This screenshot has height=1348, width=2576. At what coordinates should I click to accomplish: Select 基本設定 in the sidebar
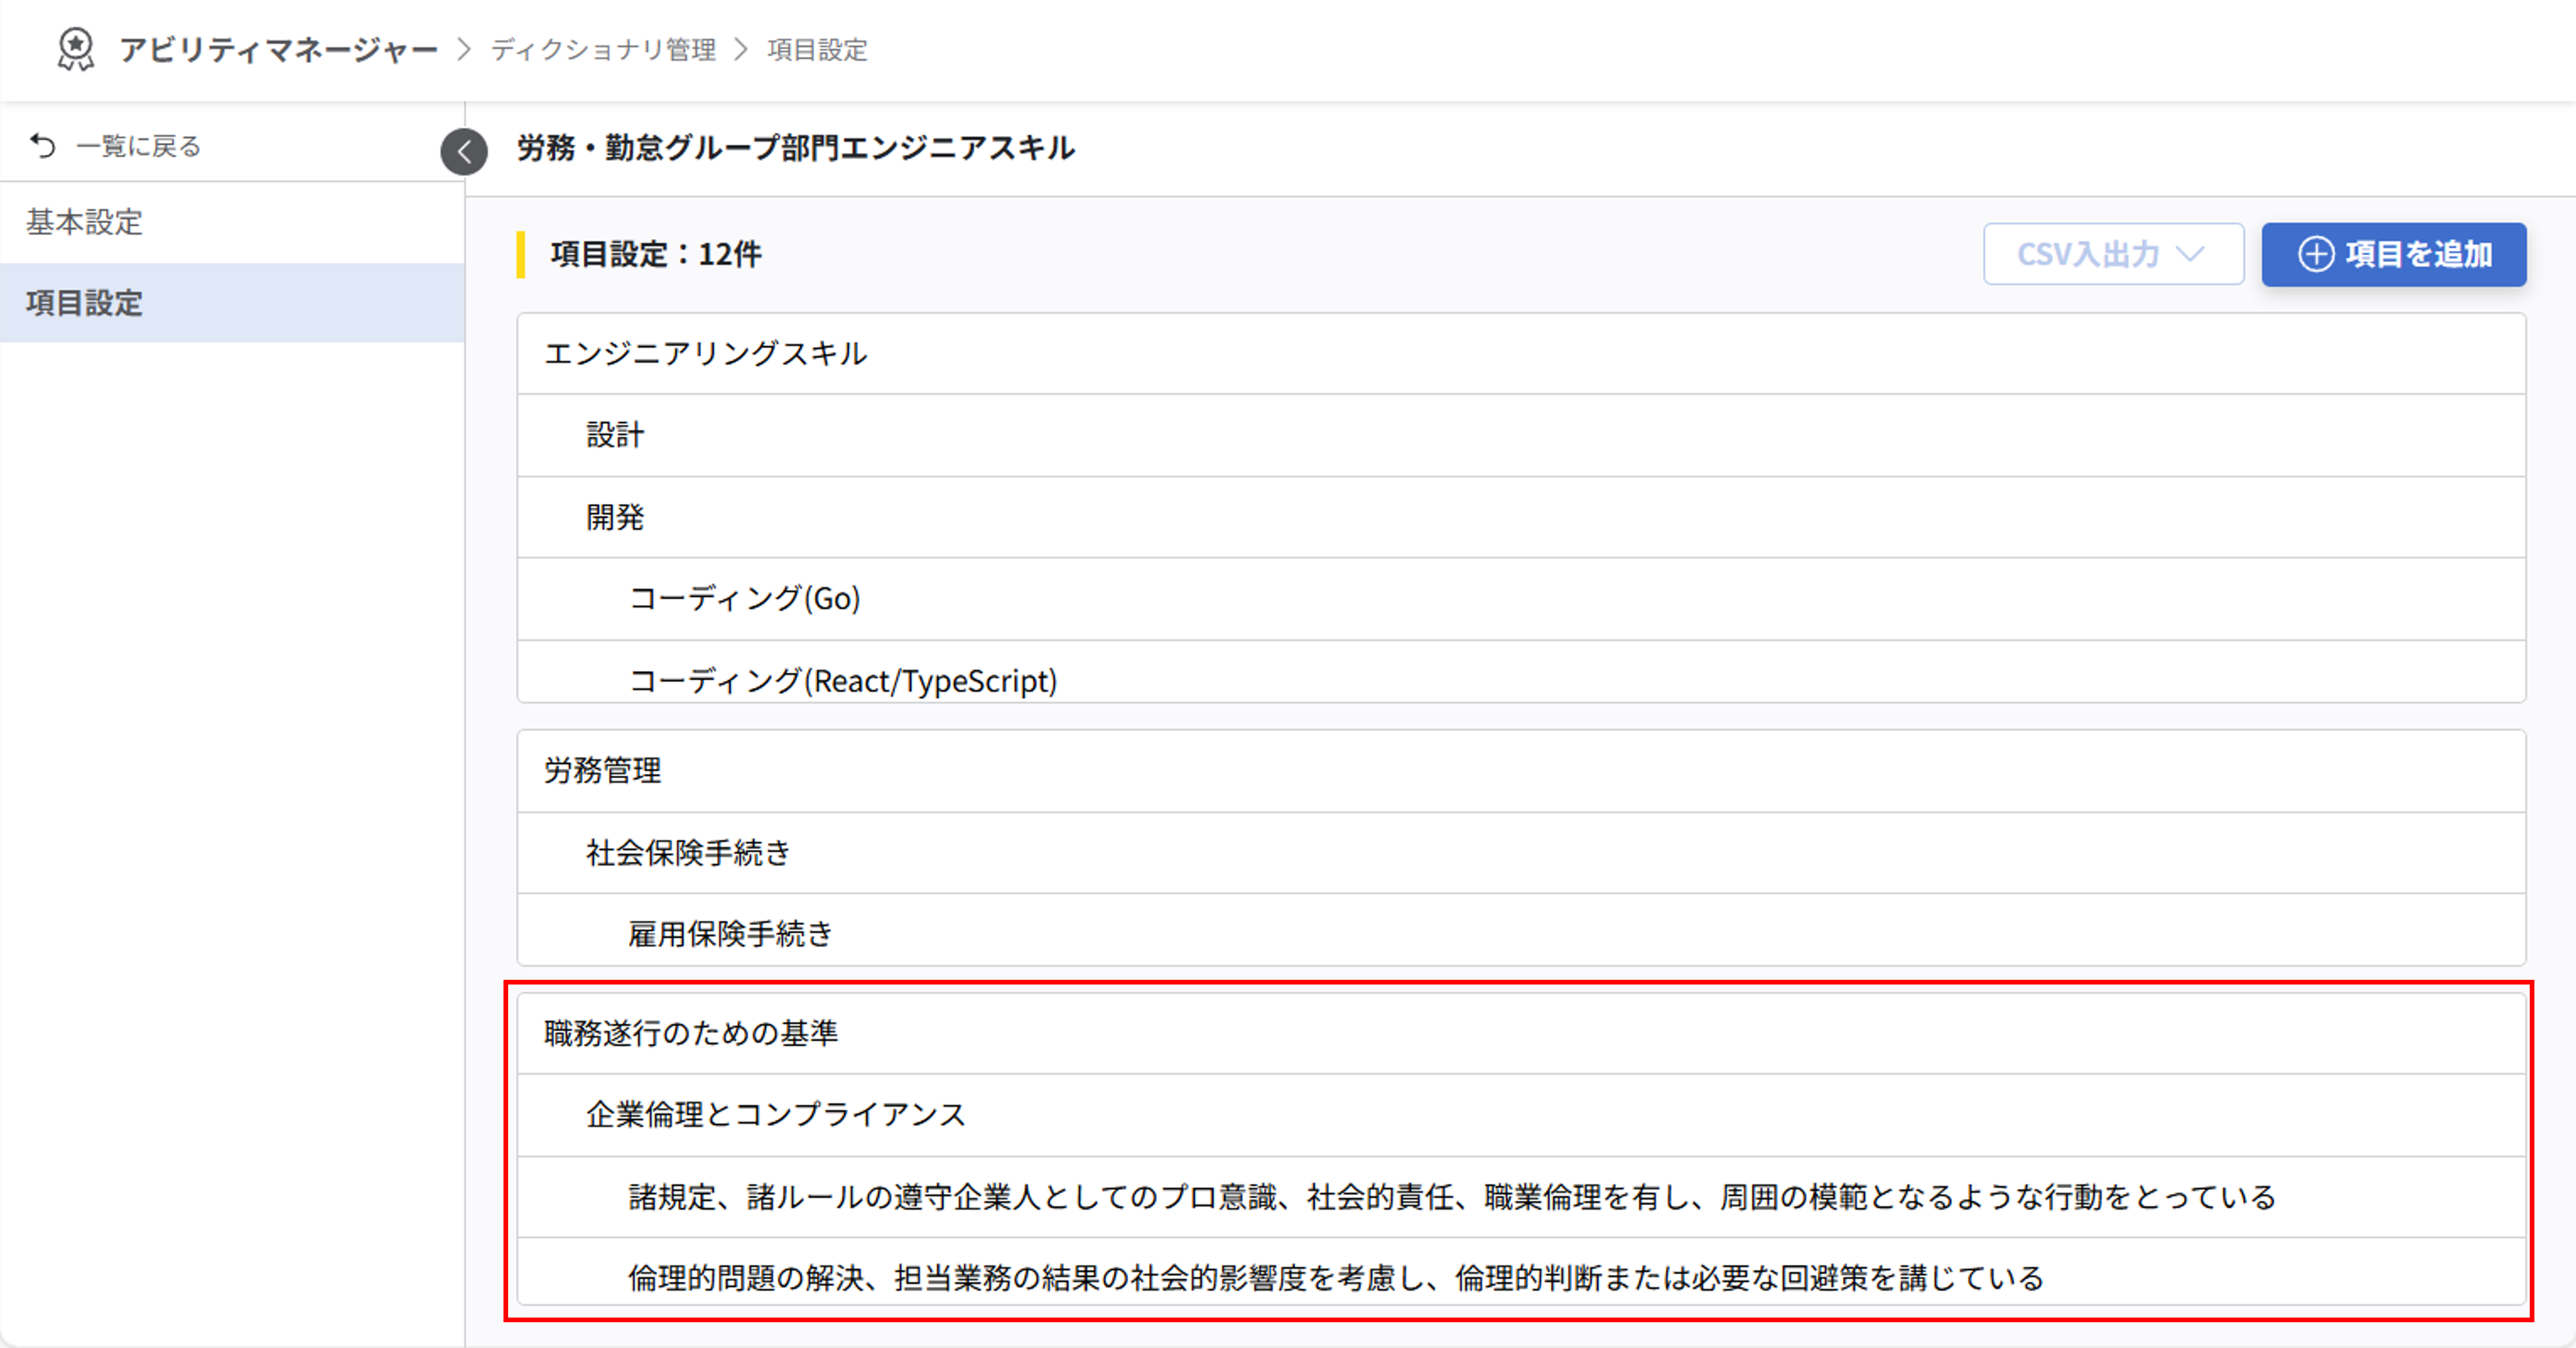pos(84,222)
